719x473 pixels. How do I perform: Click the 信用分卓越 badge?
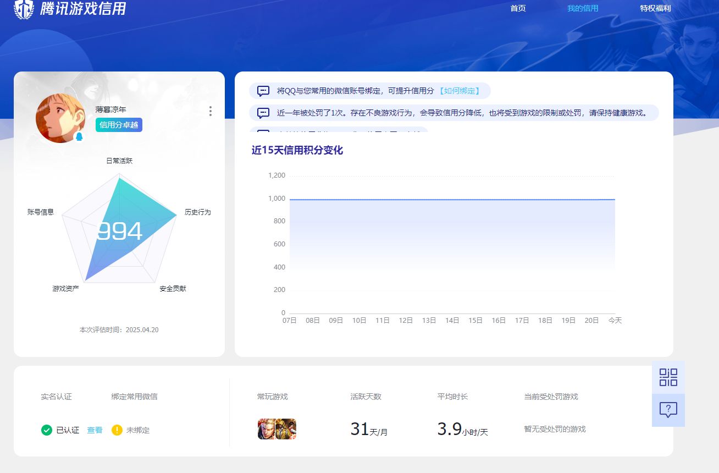[119, 125]
